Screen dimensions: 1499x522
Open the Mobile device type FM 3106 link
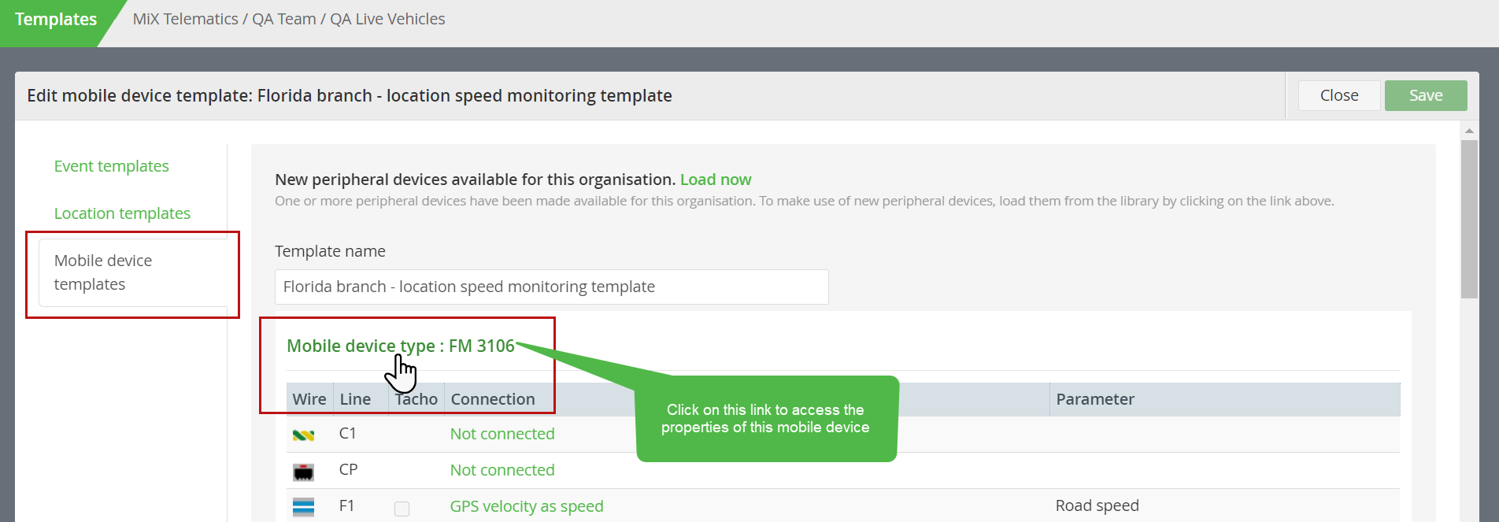coord(400,346)
